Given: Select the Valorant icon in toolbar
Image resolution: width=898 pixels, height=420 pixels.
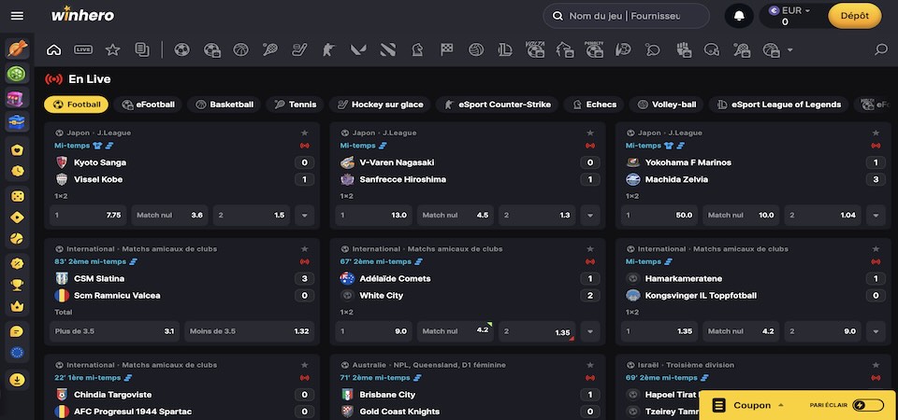Looking at the screenshot, I should point(358,49).
